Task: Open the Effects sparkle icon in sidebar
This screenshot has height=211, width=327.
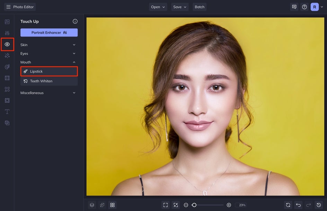Action: [7, 55]
